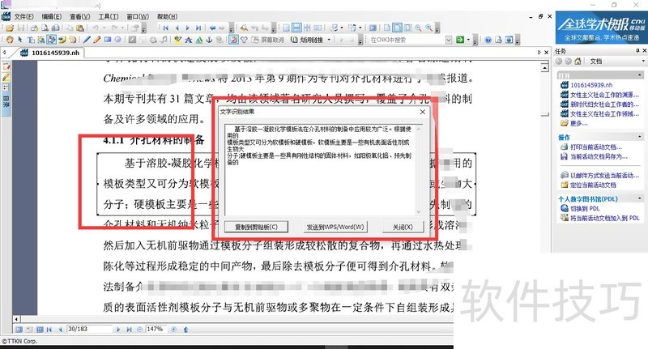The height and width of the screenshot is (349, 648).
Task: Toggle the facing pages layout mode
Action: (318, 28)
